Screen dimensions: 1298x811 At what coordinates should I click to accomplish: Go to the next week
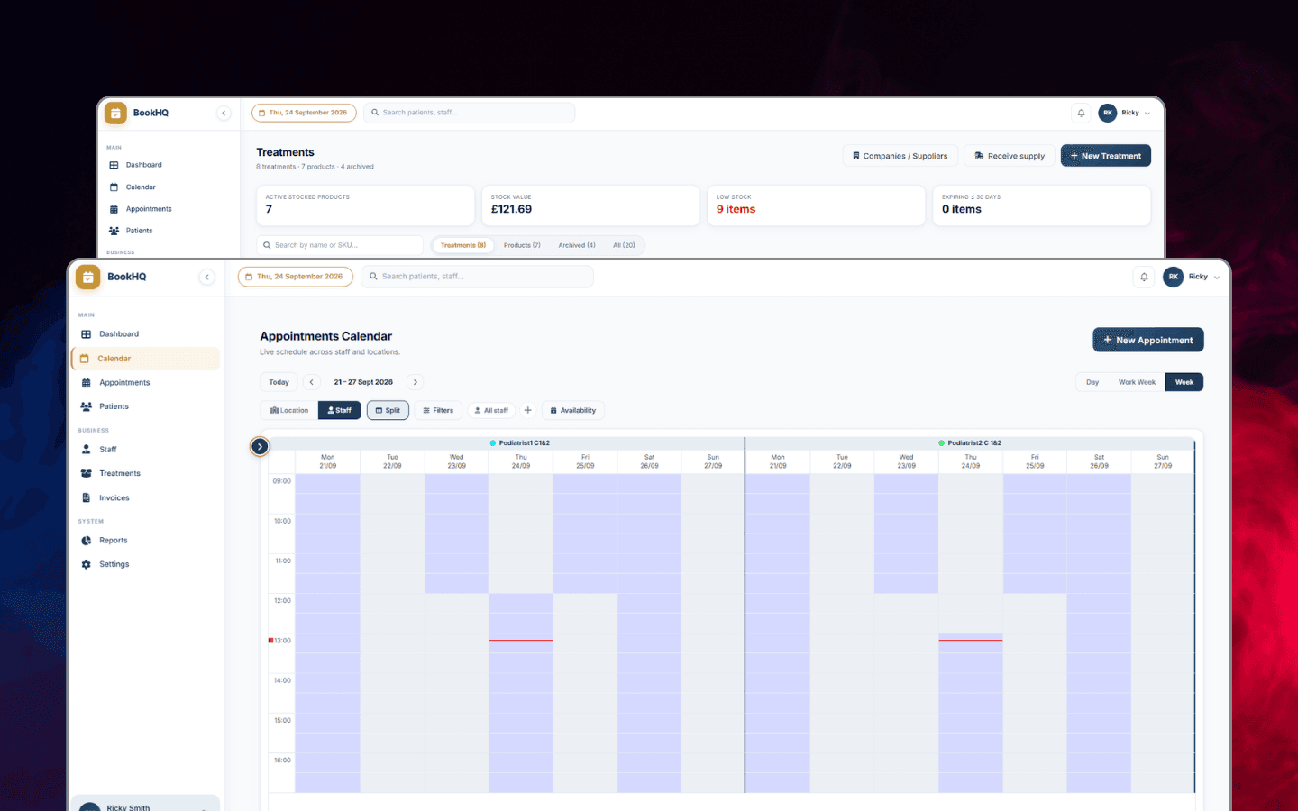pos(416,382)
